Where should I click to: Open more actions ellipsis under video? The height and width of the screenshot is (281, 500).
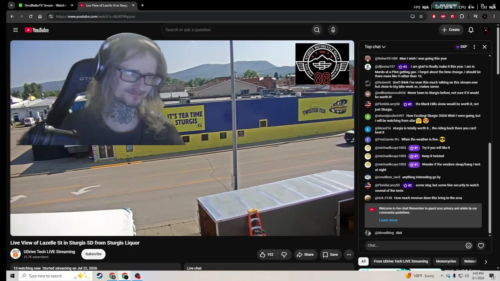click(349, 254)
